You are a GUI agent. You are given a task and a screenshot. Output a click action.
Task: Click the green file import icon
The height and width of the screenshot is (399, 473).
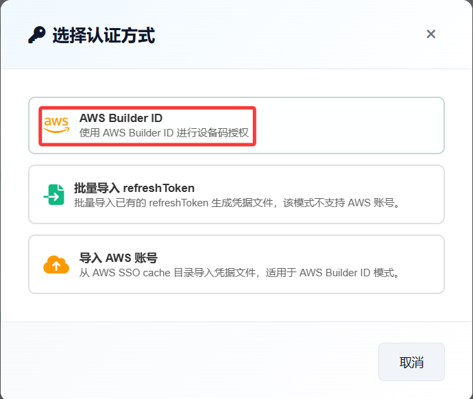[x=54, y=195]
